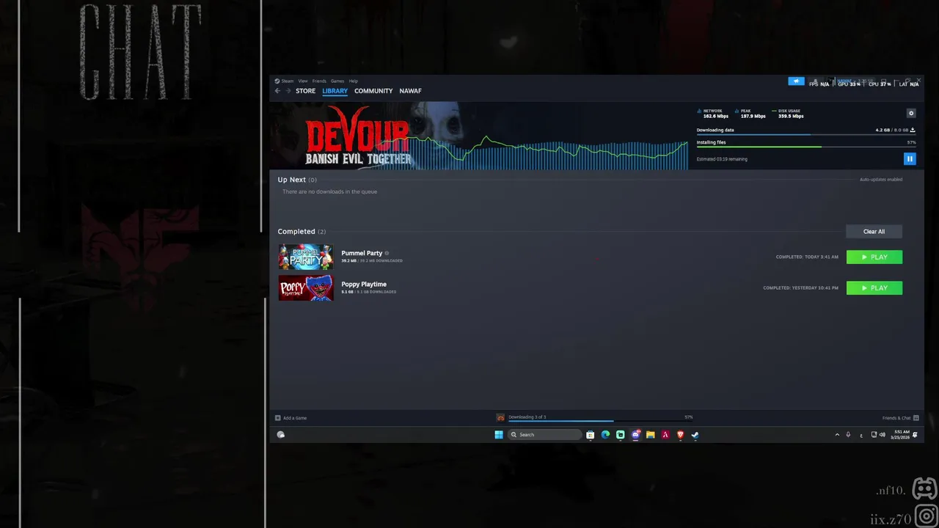Click the PEAK 197.9 Mbps stat

click(750, 114)
